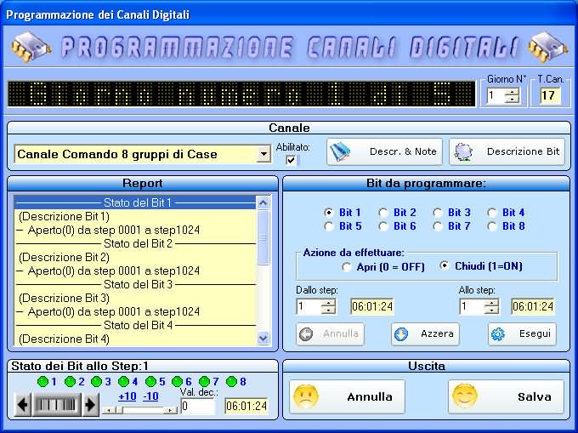The image size is (578, 433).
Task: Click the green LED for bit 6
Action: point(178,381)
